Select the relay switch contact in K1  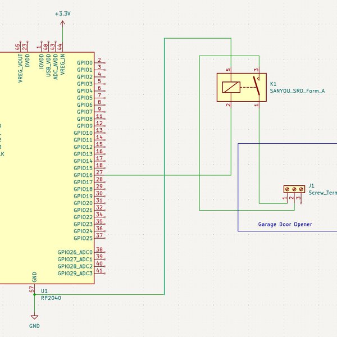point(257,86)
